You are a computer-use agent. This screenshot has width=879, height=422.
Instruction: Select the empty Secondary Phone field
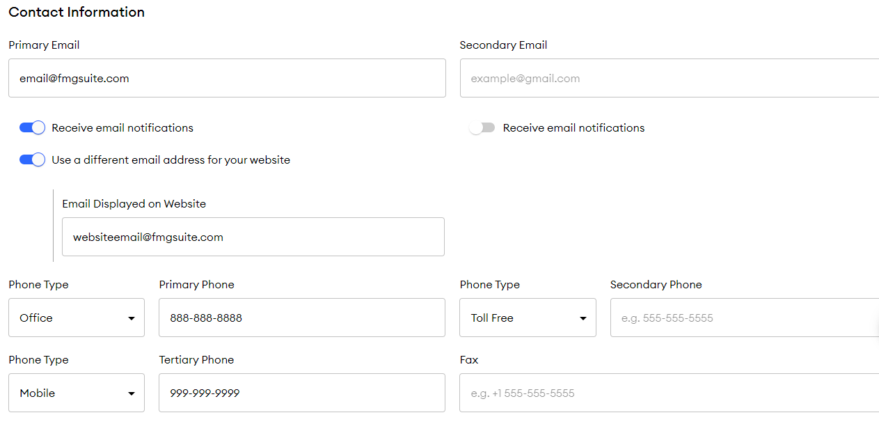click(738, 318)
